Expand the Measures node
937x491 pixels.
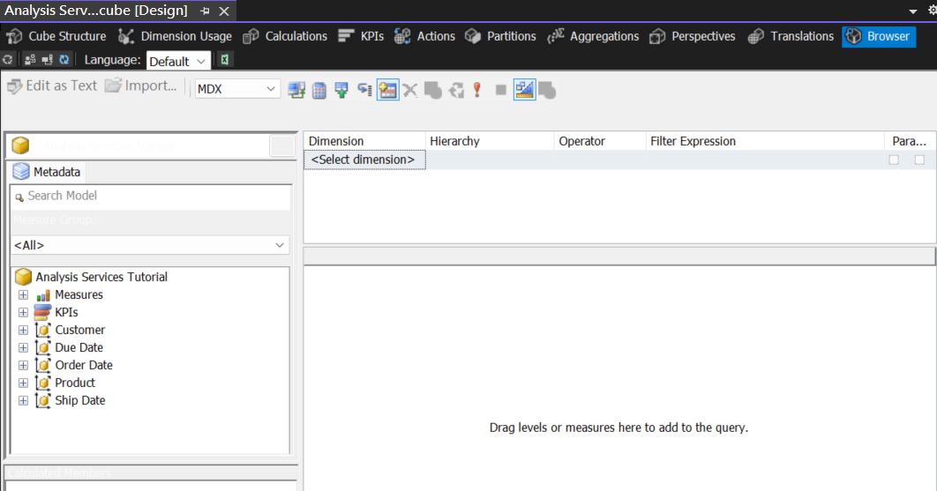(x=23, y=295)
